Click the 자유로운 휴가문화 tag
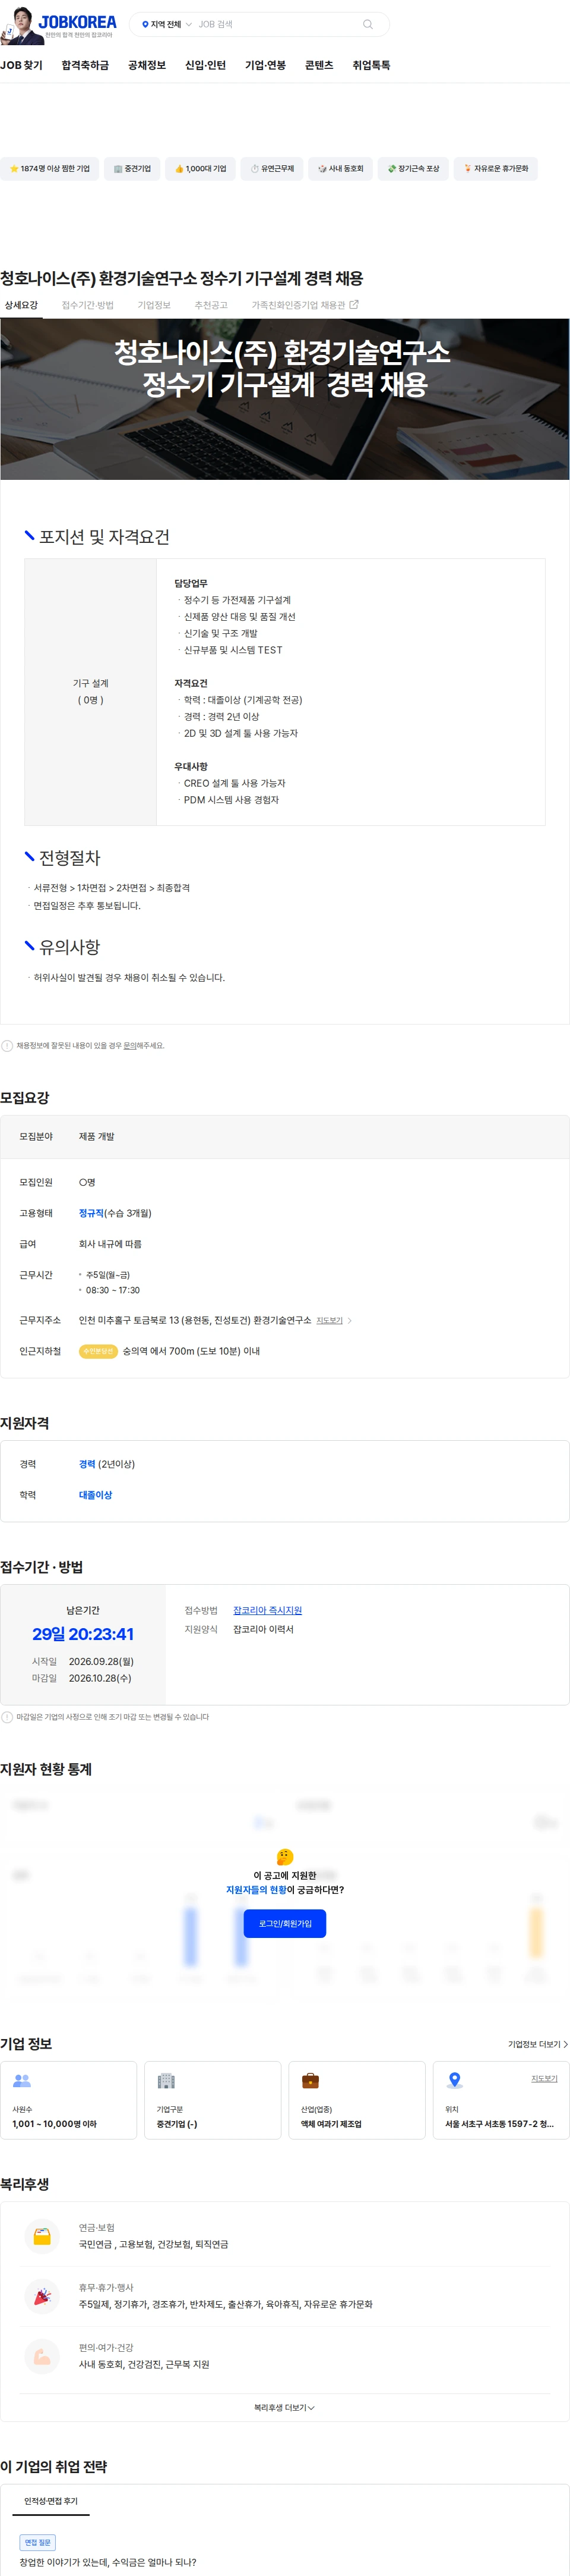 point(496,169)
